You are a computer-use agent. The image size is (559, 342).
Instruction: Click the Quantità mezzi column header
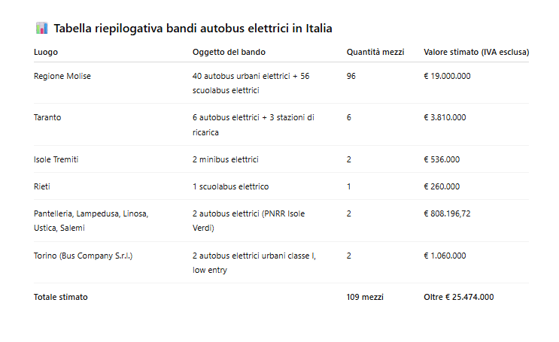pyautogui.click(x=375, y=52)
